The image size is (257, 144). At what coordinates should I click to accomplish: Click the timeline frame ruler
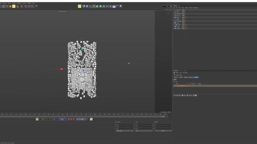(x=83, y=114)
